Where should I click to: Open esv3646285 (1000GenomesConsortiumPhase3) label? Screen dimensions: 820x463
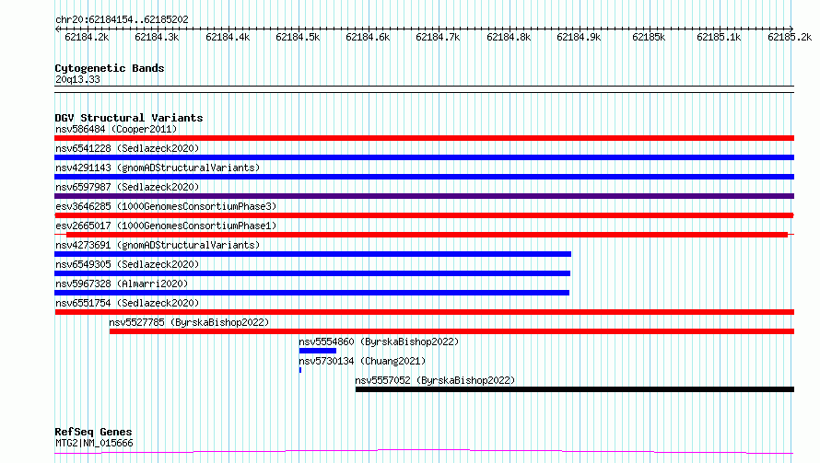pos(166,206)
